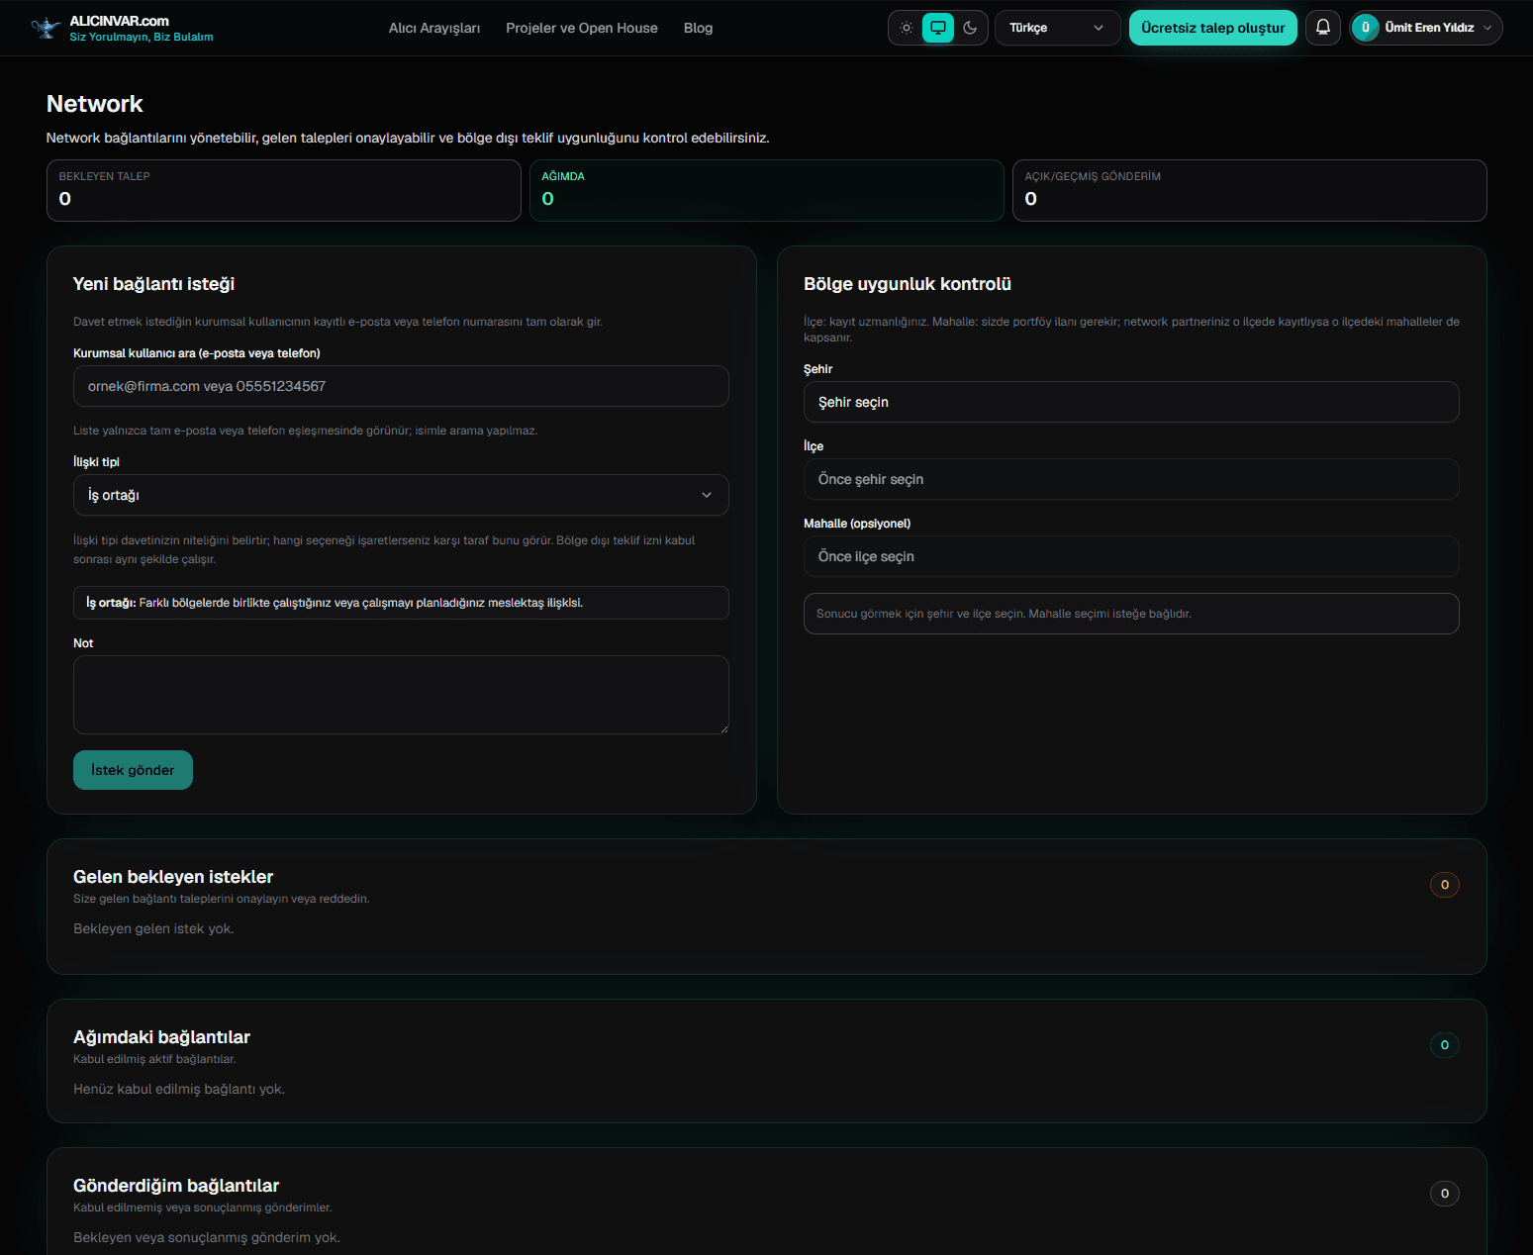
Task: Click 'Sonucu görmek için şehir' info box
Action: pos(1131,614)
